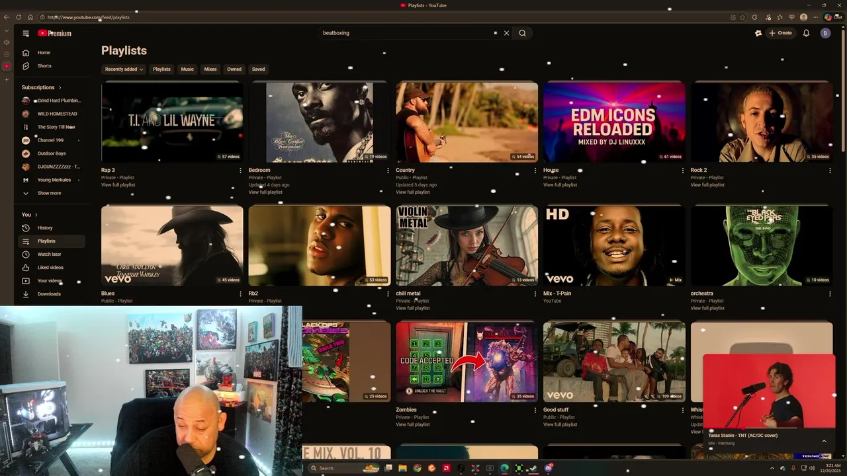Expand Show more subscriptions

click(52, 193)
